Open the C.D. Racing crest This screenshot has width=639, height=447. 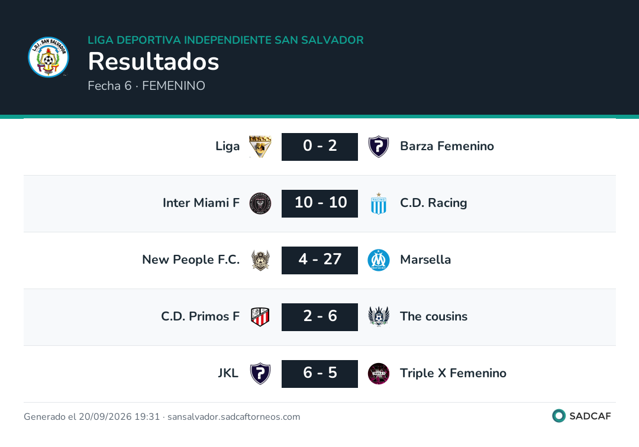(379, 203)
